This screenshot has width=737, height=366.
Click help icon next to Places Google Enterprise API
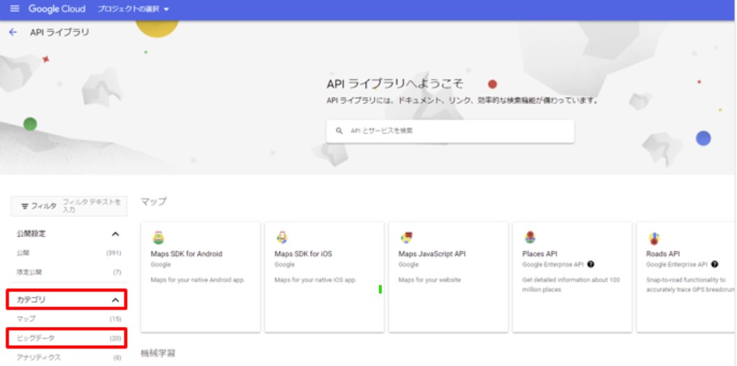coord(591,265)
